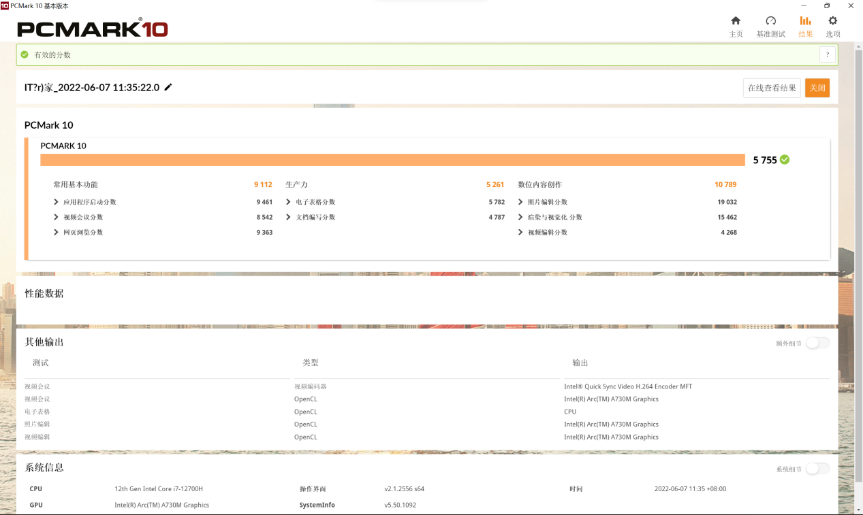
Task: Click the pencil icon to rename result
Action: click(x=168, y=87)
